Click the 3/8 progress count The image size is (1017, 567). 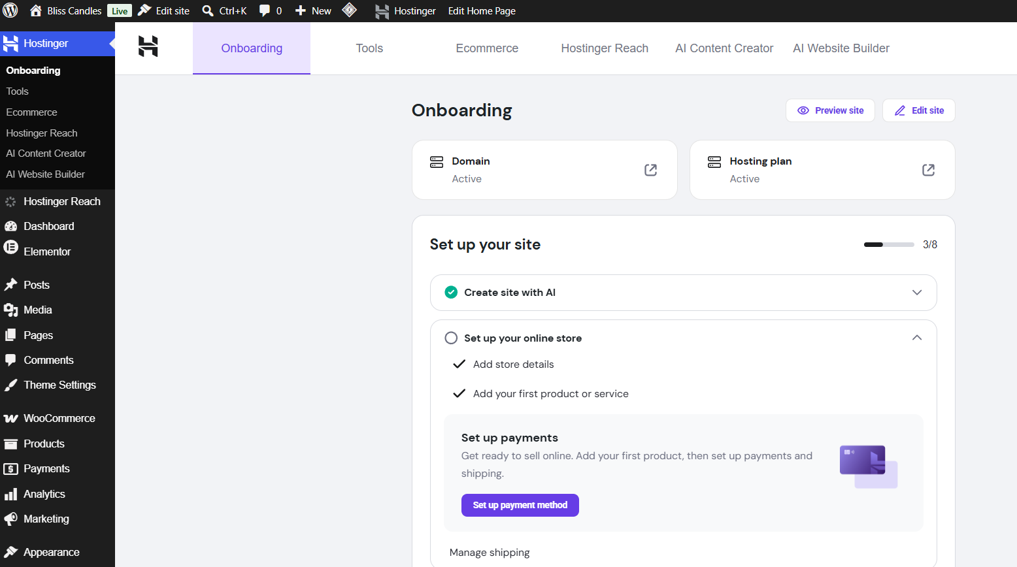pos(930,244)
